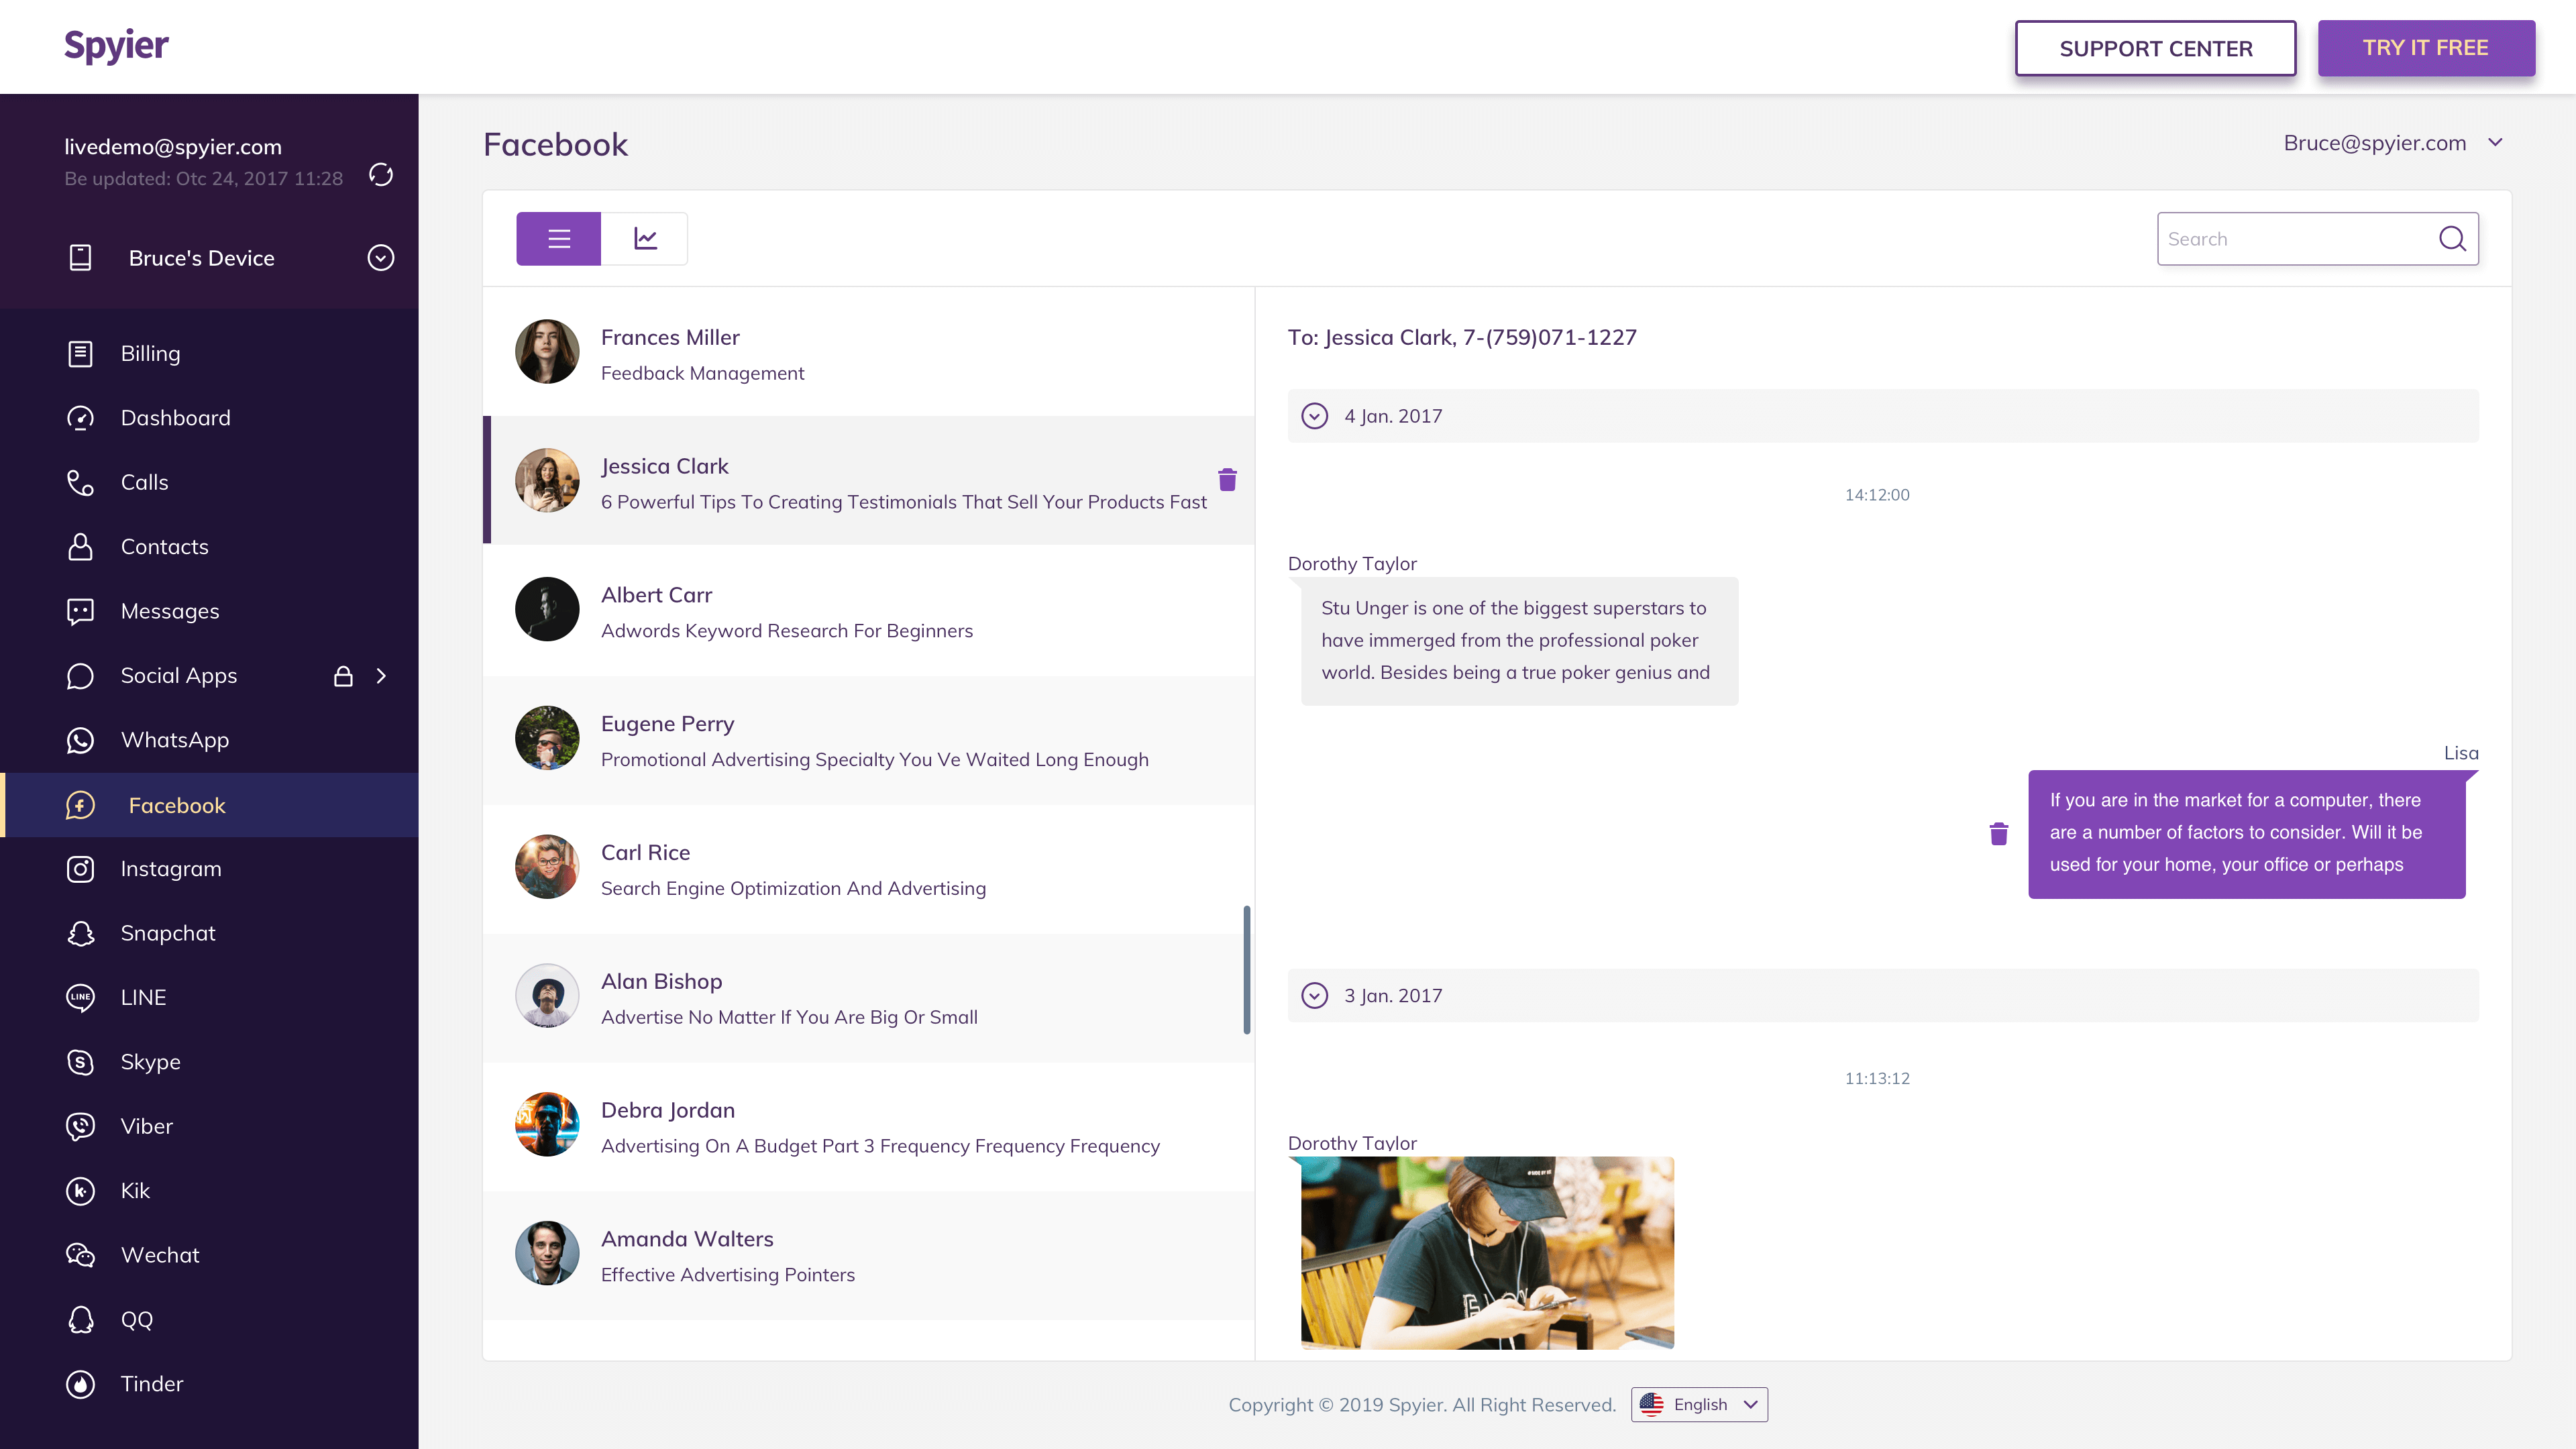Click the Snapchat ghost icon
Screen dimensions: 2576x1449
point(80,933)
